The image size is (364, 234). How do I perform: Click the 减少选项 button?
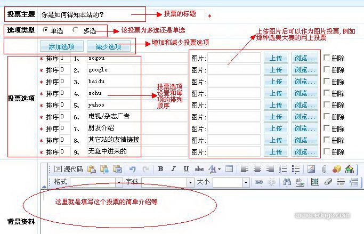(x=108, y=47)
